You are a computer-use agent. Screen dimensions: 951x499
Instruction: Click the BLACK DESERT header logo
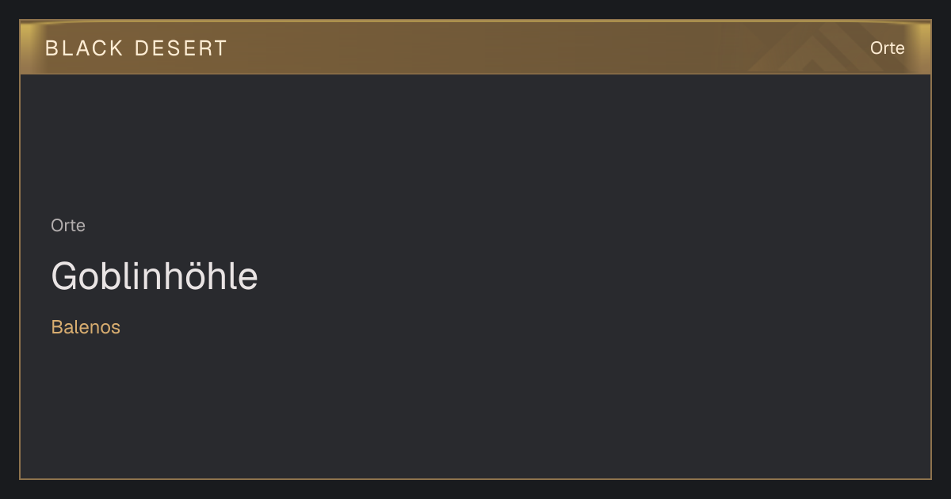[x=136, y=48]
